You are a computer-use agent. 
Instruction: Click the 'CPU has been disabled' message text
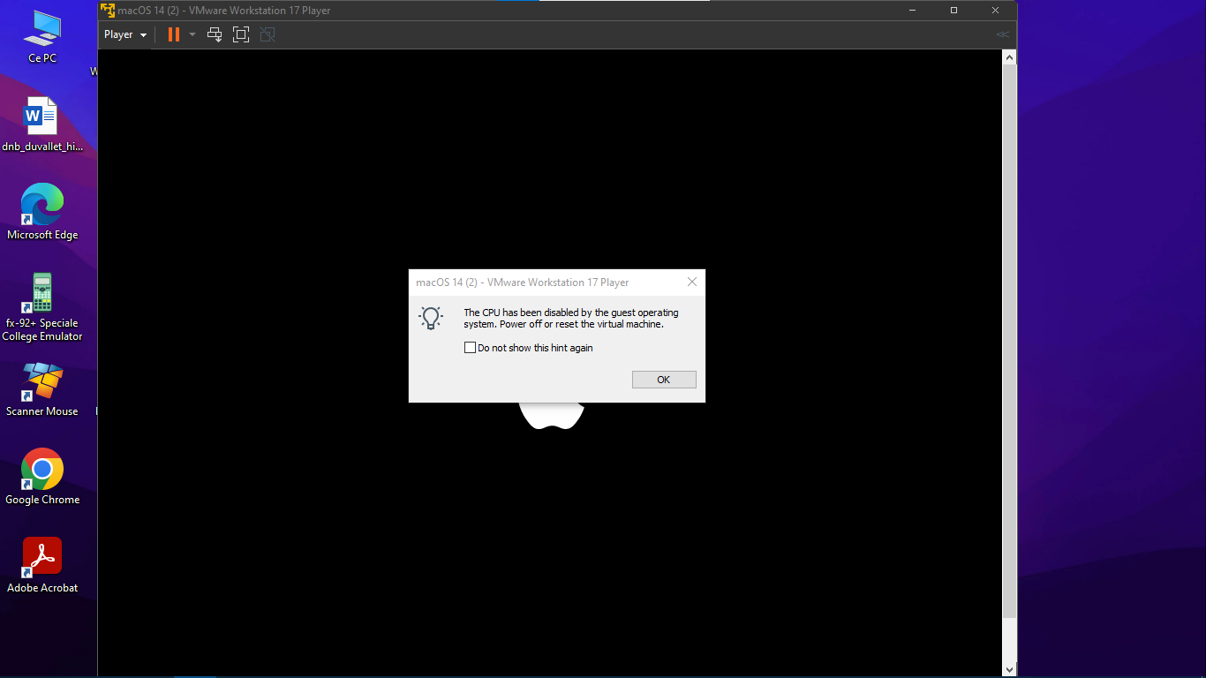(x=571, y=319)
